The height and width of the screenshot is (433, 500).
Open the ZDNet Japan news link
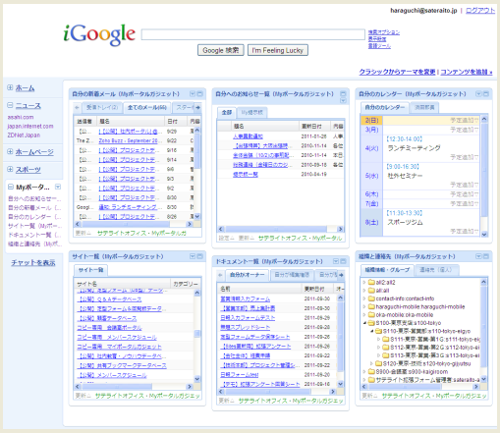point(24,135)
